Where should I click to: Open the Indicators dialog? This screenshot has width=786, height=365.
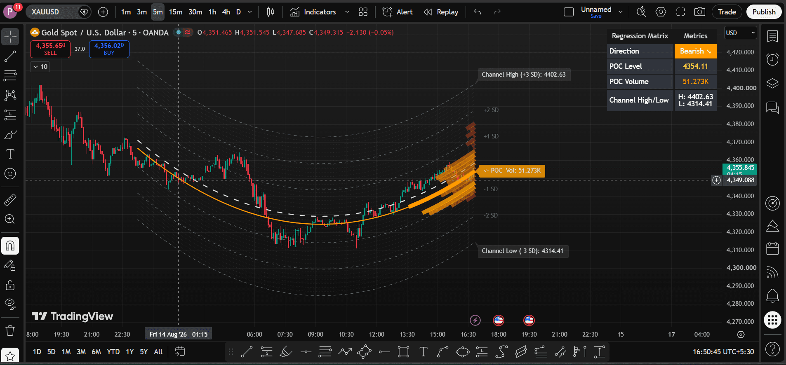coord(313,12)
